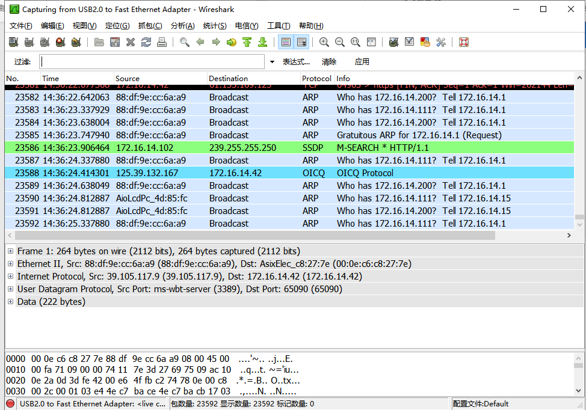
Task: Sort by the Protocol column header
Action: tap(316, 78)
